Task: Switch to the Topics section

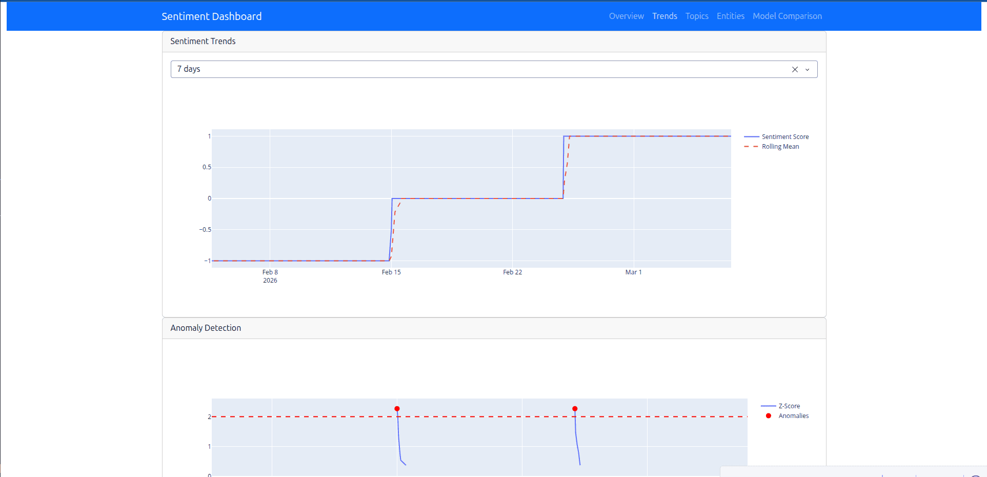Action: [x=697, y=16]
